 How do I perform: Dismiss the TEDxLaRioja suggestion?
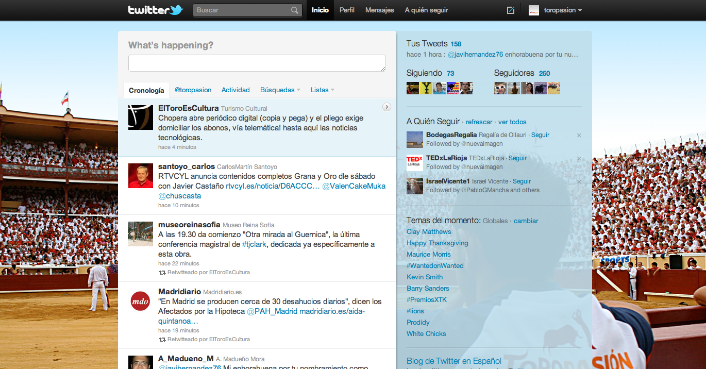(x=579, y=159)
